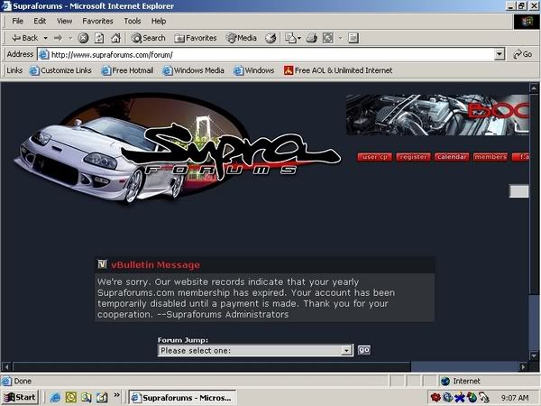This screenshot has width=541, height=406.
Task: Open the members button
Action: (491, 157)
